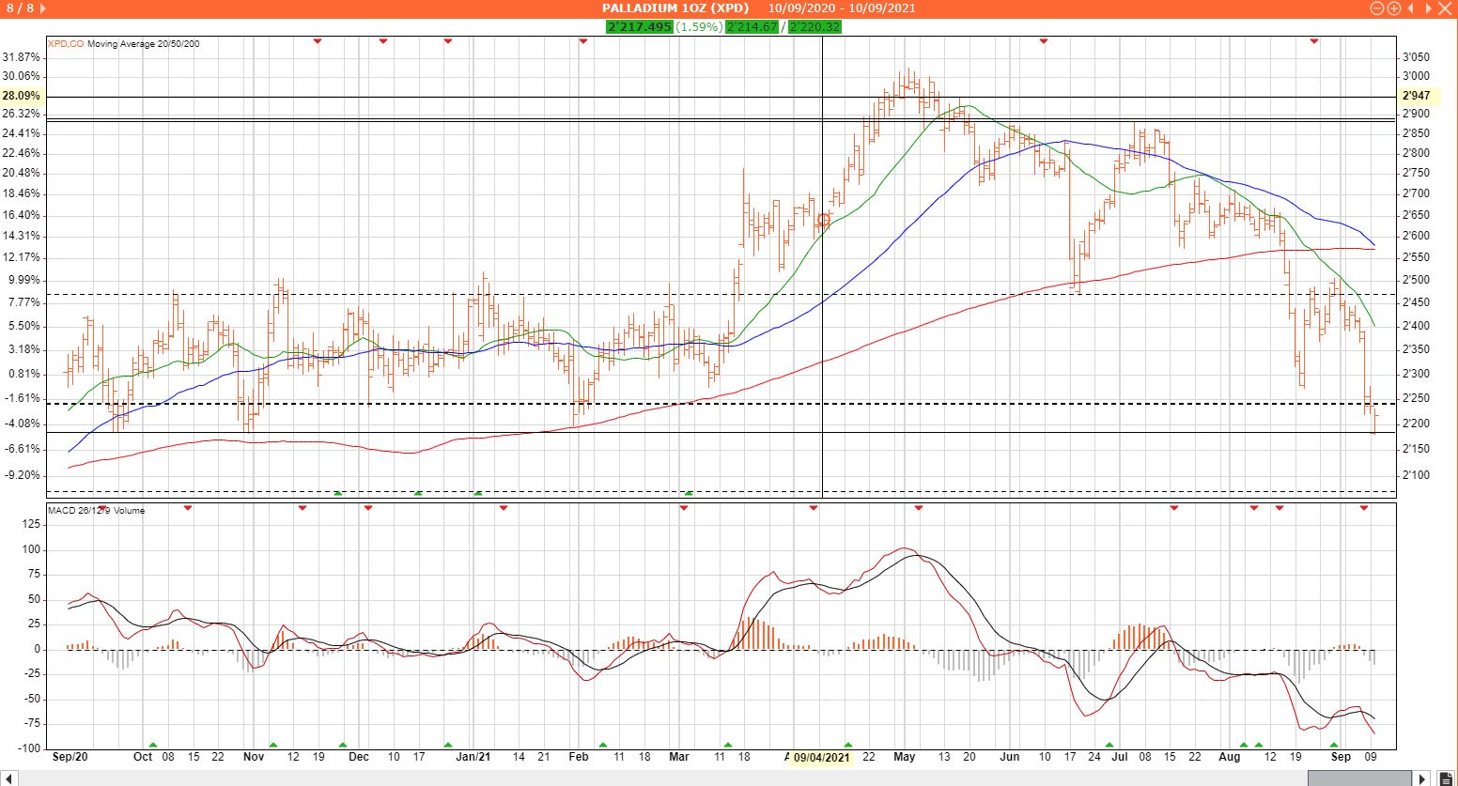Click the scrollbar right arrow button
This screenshot has height=786, width=1458.
pyautogui.click(x=1422, y=778)
